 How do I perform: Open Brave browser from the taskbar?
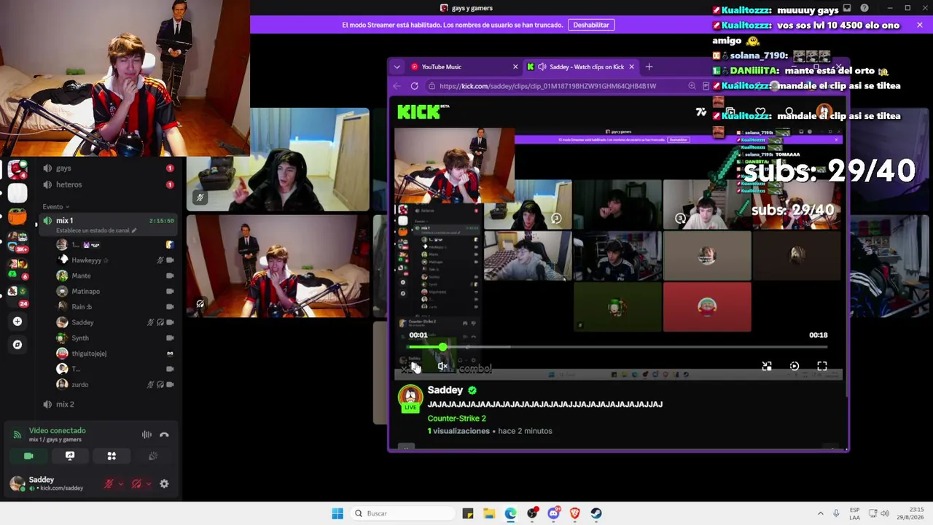pyautogui.click(x=575, y=513)
